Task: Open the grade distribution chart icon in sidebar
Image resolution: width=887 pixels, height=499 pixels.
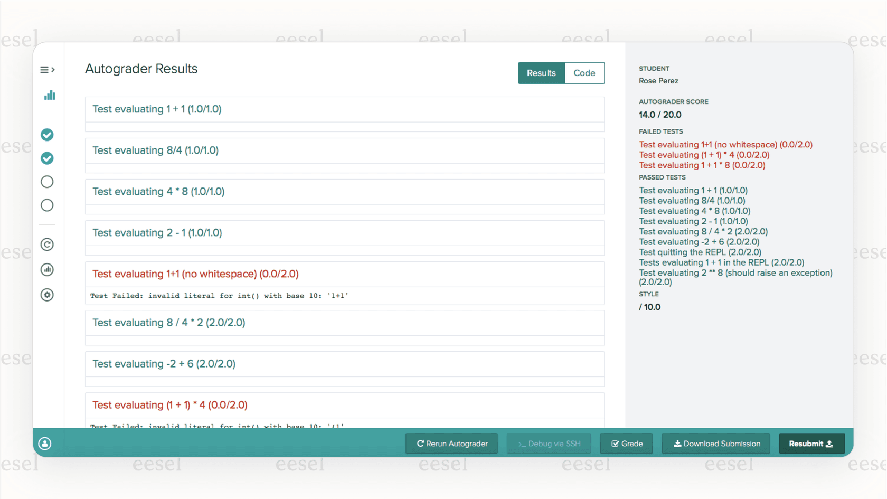Action: click(x=47, y=269)
